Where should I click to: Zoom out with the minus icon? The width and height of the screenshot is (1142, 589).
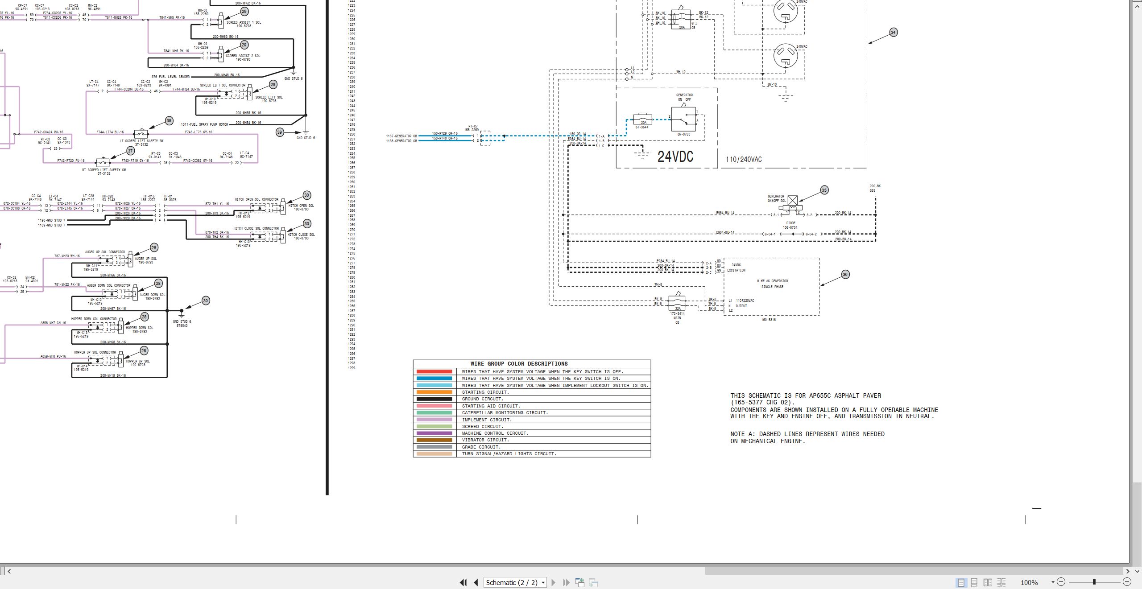1061,582
